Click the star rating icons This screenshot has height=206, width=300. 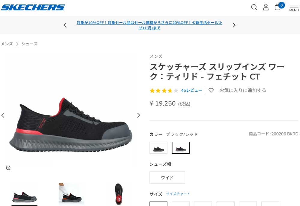(x=164, y=90)
